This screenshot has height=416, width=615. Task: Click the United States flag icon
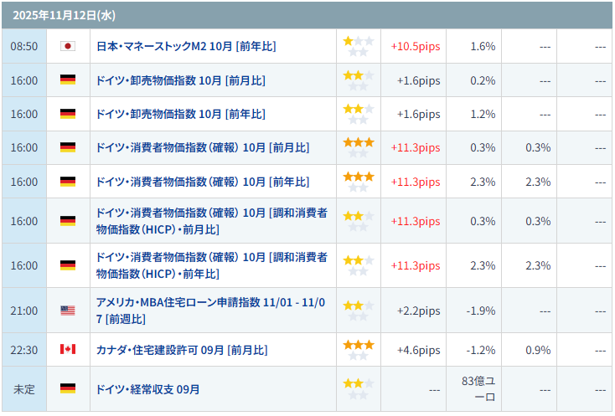[x=68, y=311]
